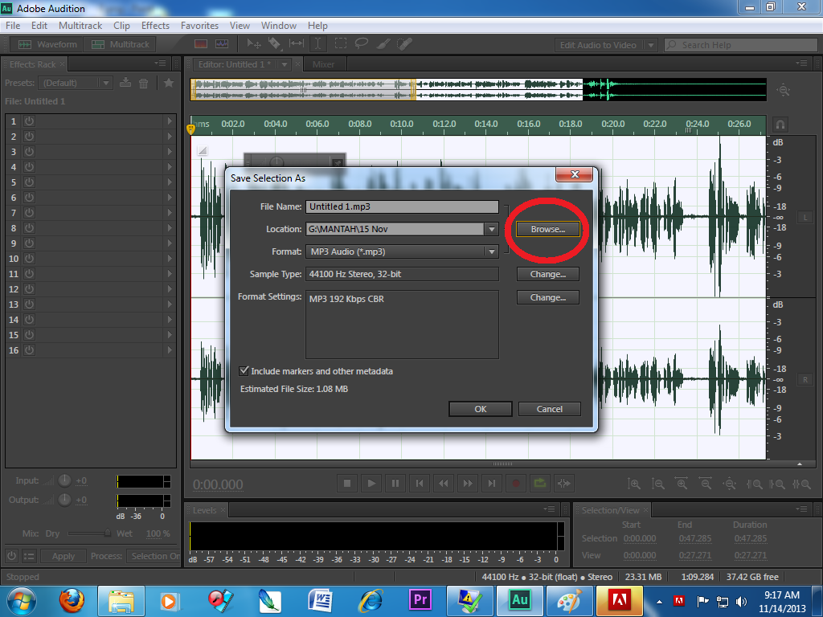The width and height of the screenshot is (823, 617).
Task: Click the Zoom Out Full icon
Action: coord(730,484)
